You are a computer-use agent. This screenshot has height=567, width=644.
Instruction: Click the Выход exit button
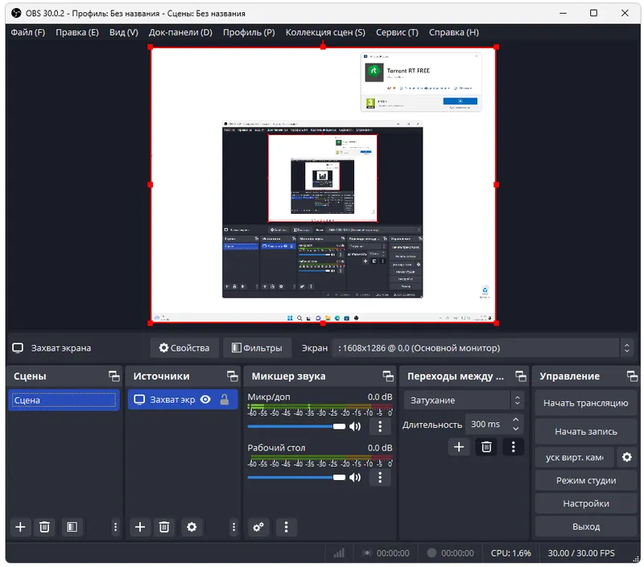coord(586,527)
